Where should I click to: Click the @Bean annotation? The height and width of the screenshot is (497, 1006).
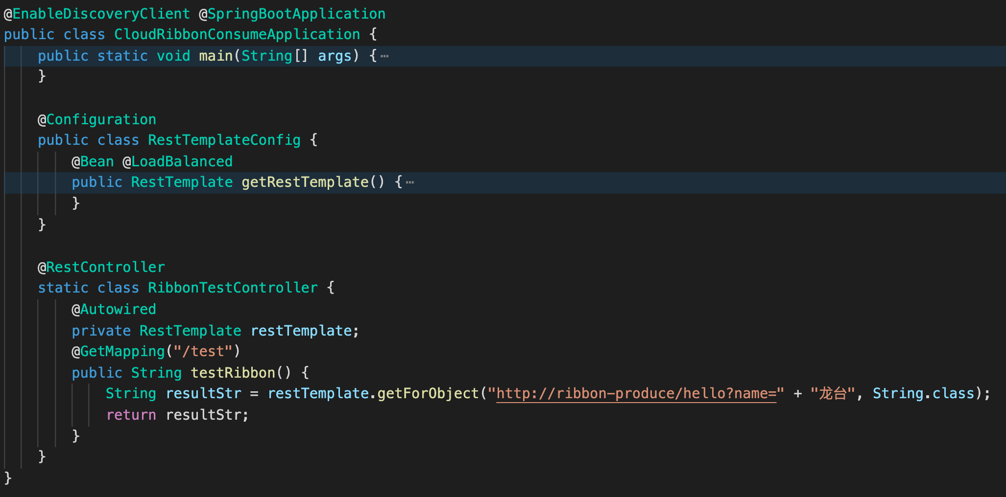coord(93,161)
